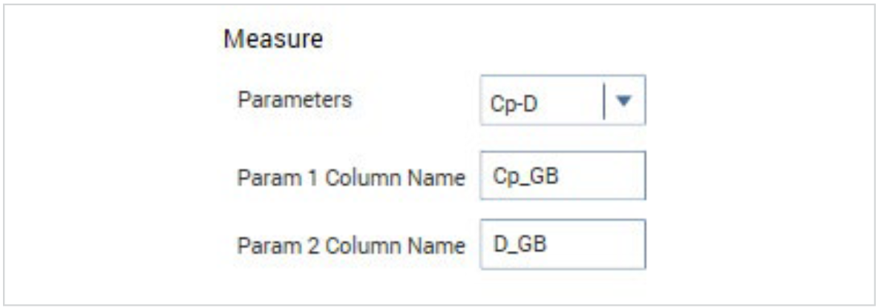The height and width of the screenshot is (308, 878).
Task: Click the Cp-D text in Parameters selector
Action: click(514, 104)
